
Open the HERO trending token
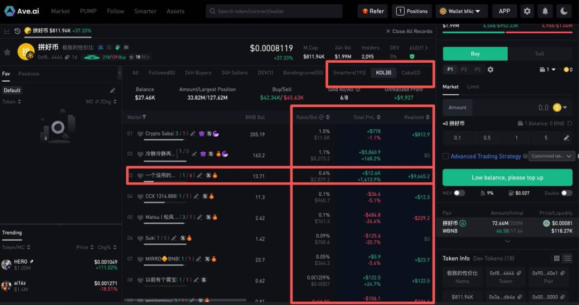(x=61, y=264)
